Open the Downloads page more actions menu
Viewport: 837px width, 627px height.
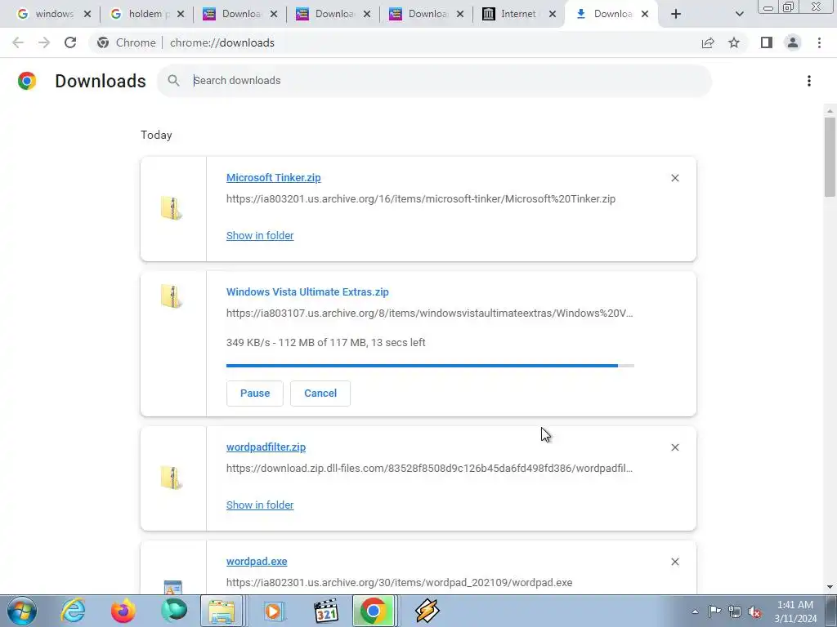tap(808, 81)
